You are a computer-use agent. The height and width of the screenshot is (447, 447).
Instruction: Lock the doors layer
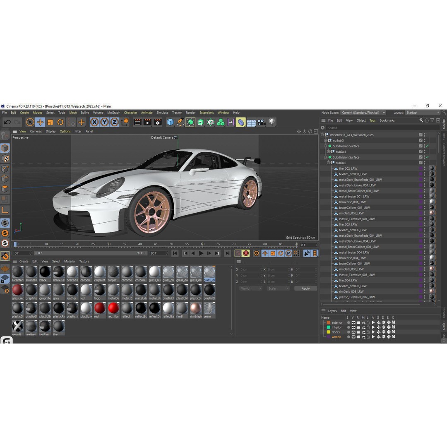click(368, 332)
